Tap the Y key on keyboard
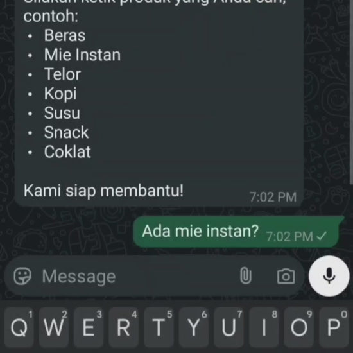Viewport: 353px width, 353px height. [194, 327]
